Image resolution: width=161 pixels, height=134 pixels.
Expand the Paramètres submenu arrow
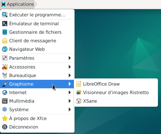click(x=70, y=58)
